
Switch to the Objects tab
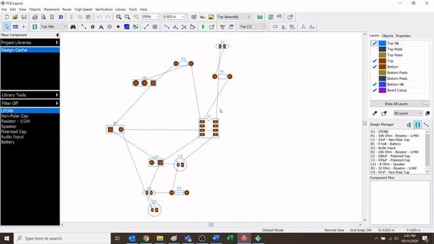point(387,36)
